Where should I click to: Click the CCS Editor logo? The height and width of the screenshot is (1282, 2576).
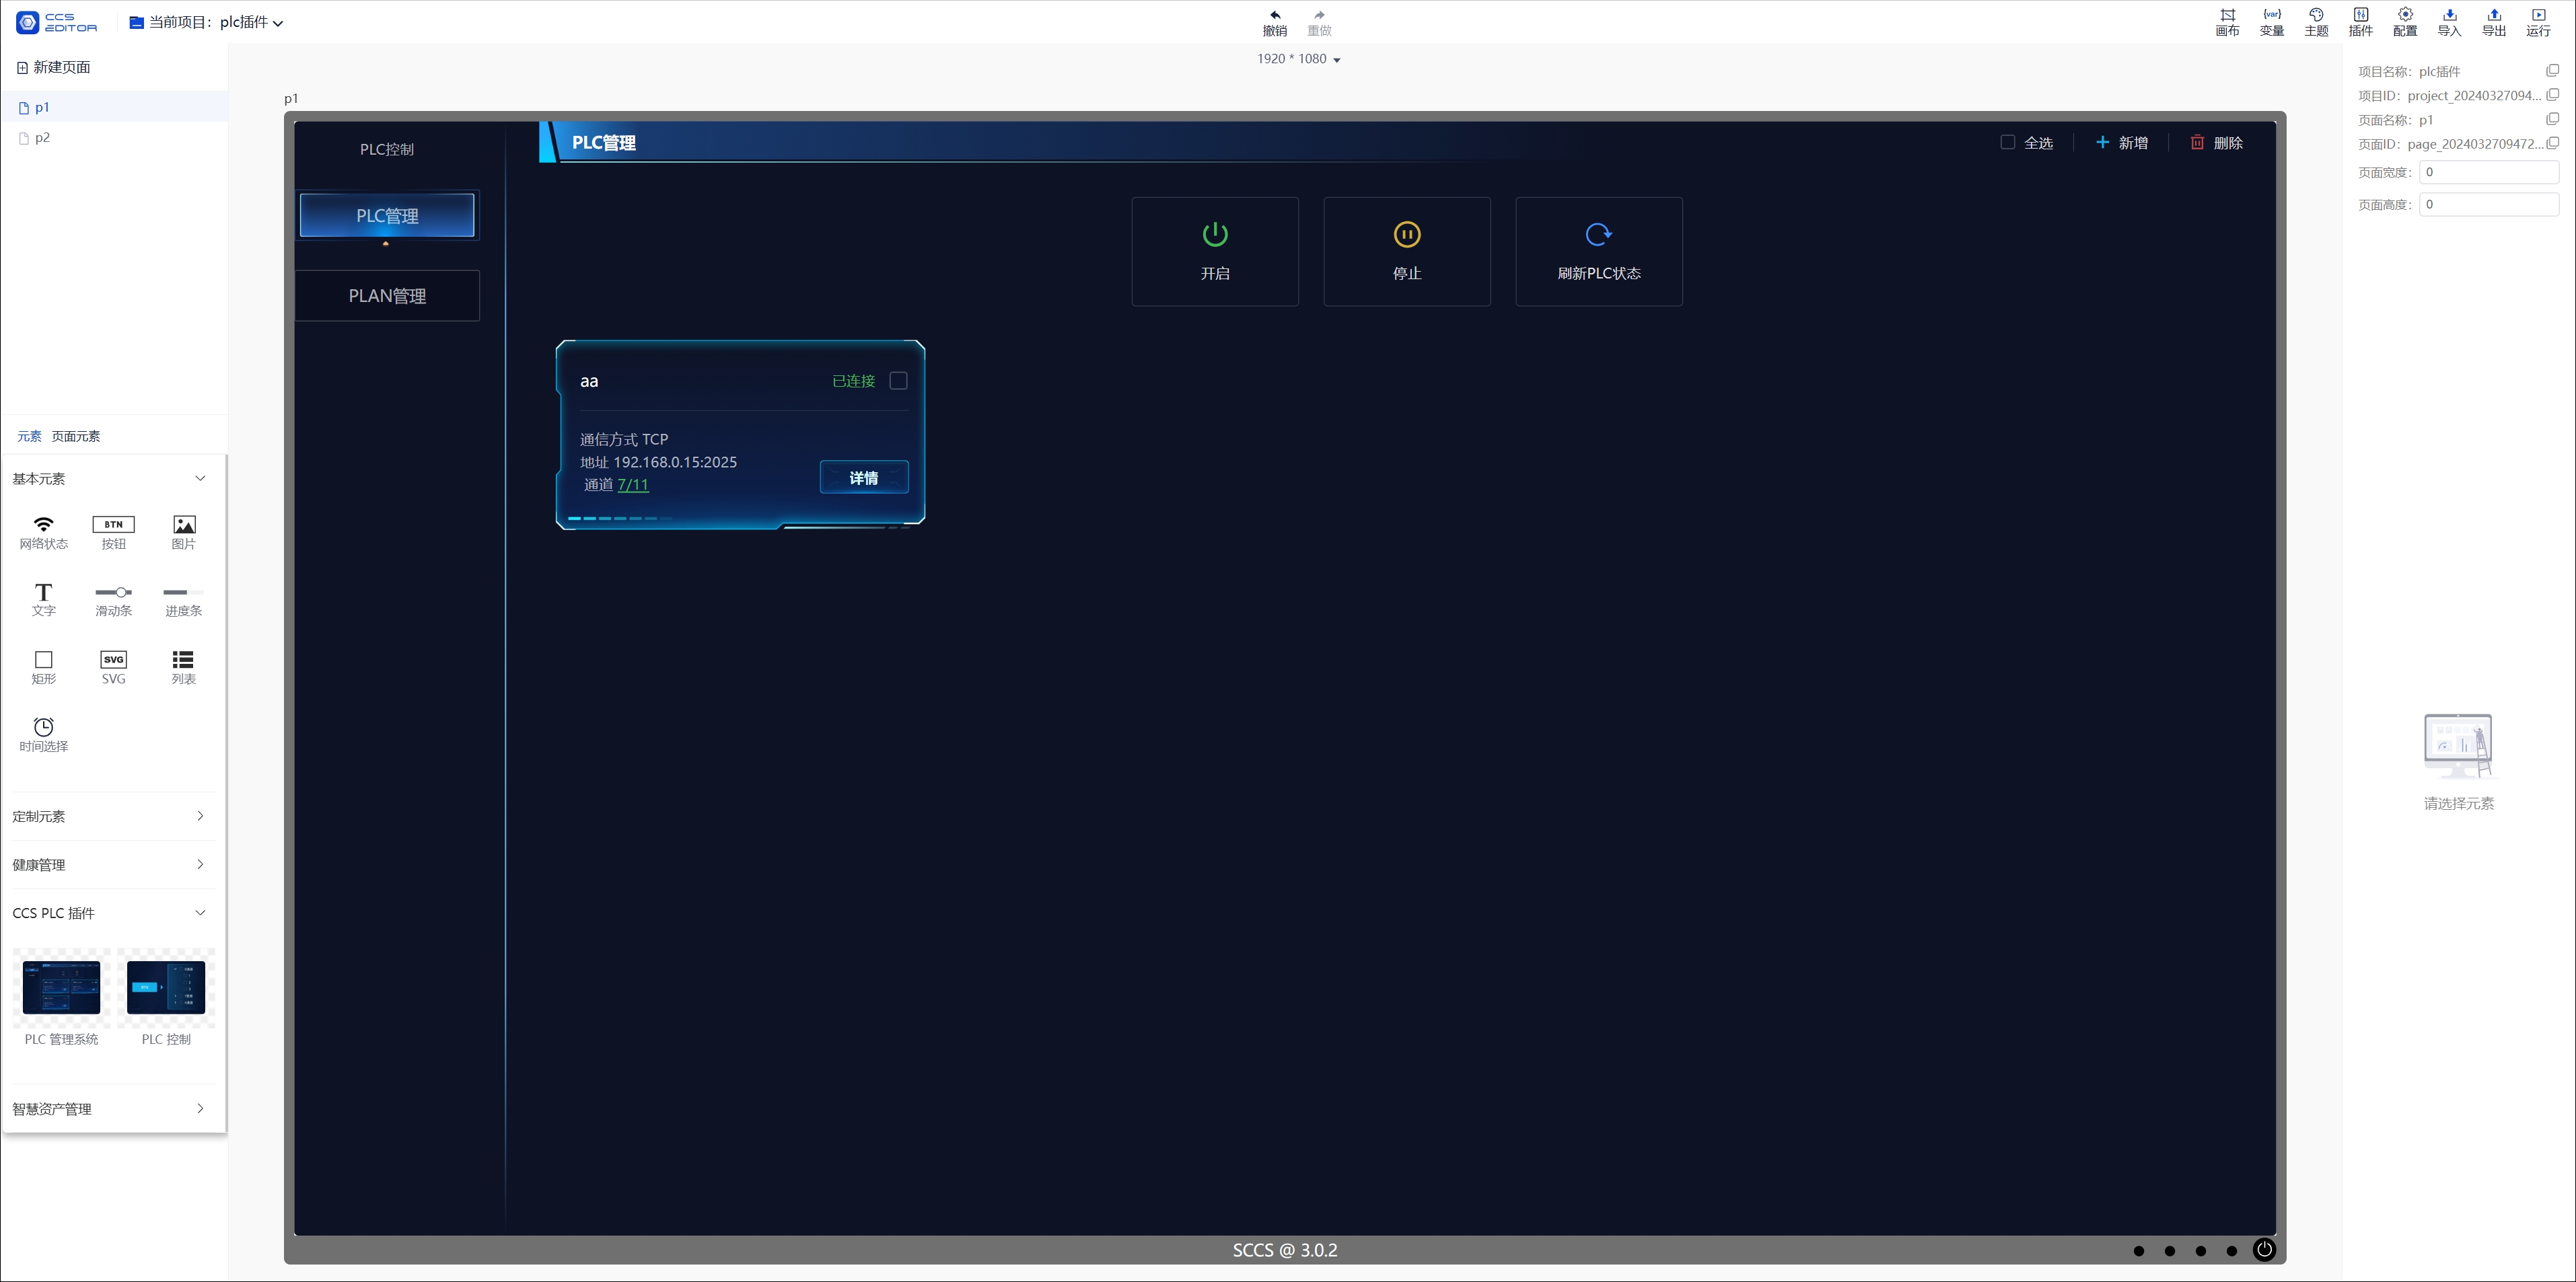point(57,22)
